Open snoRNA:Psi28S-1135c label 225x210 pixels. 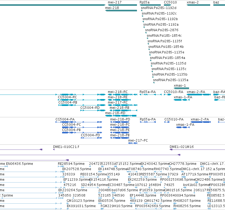[x=169, y=69]
